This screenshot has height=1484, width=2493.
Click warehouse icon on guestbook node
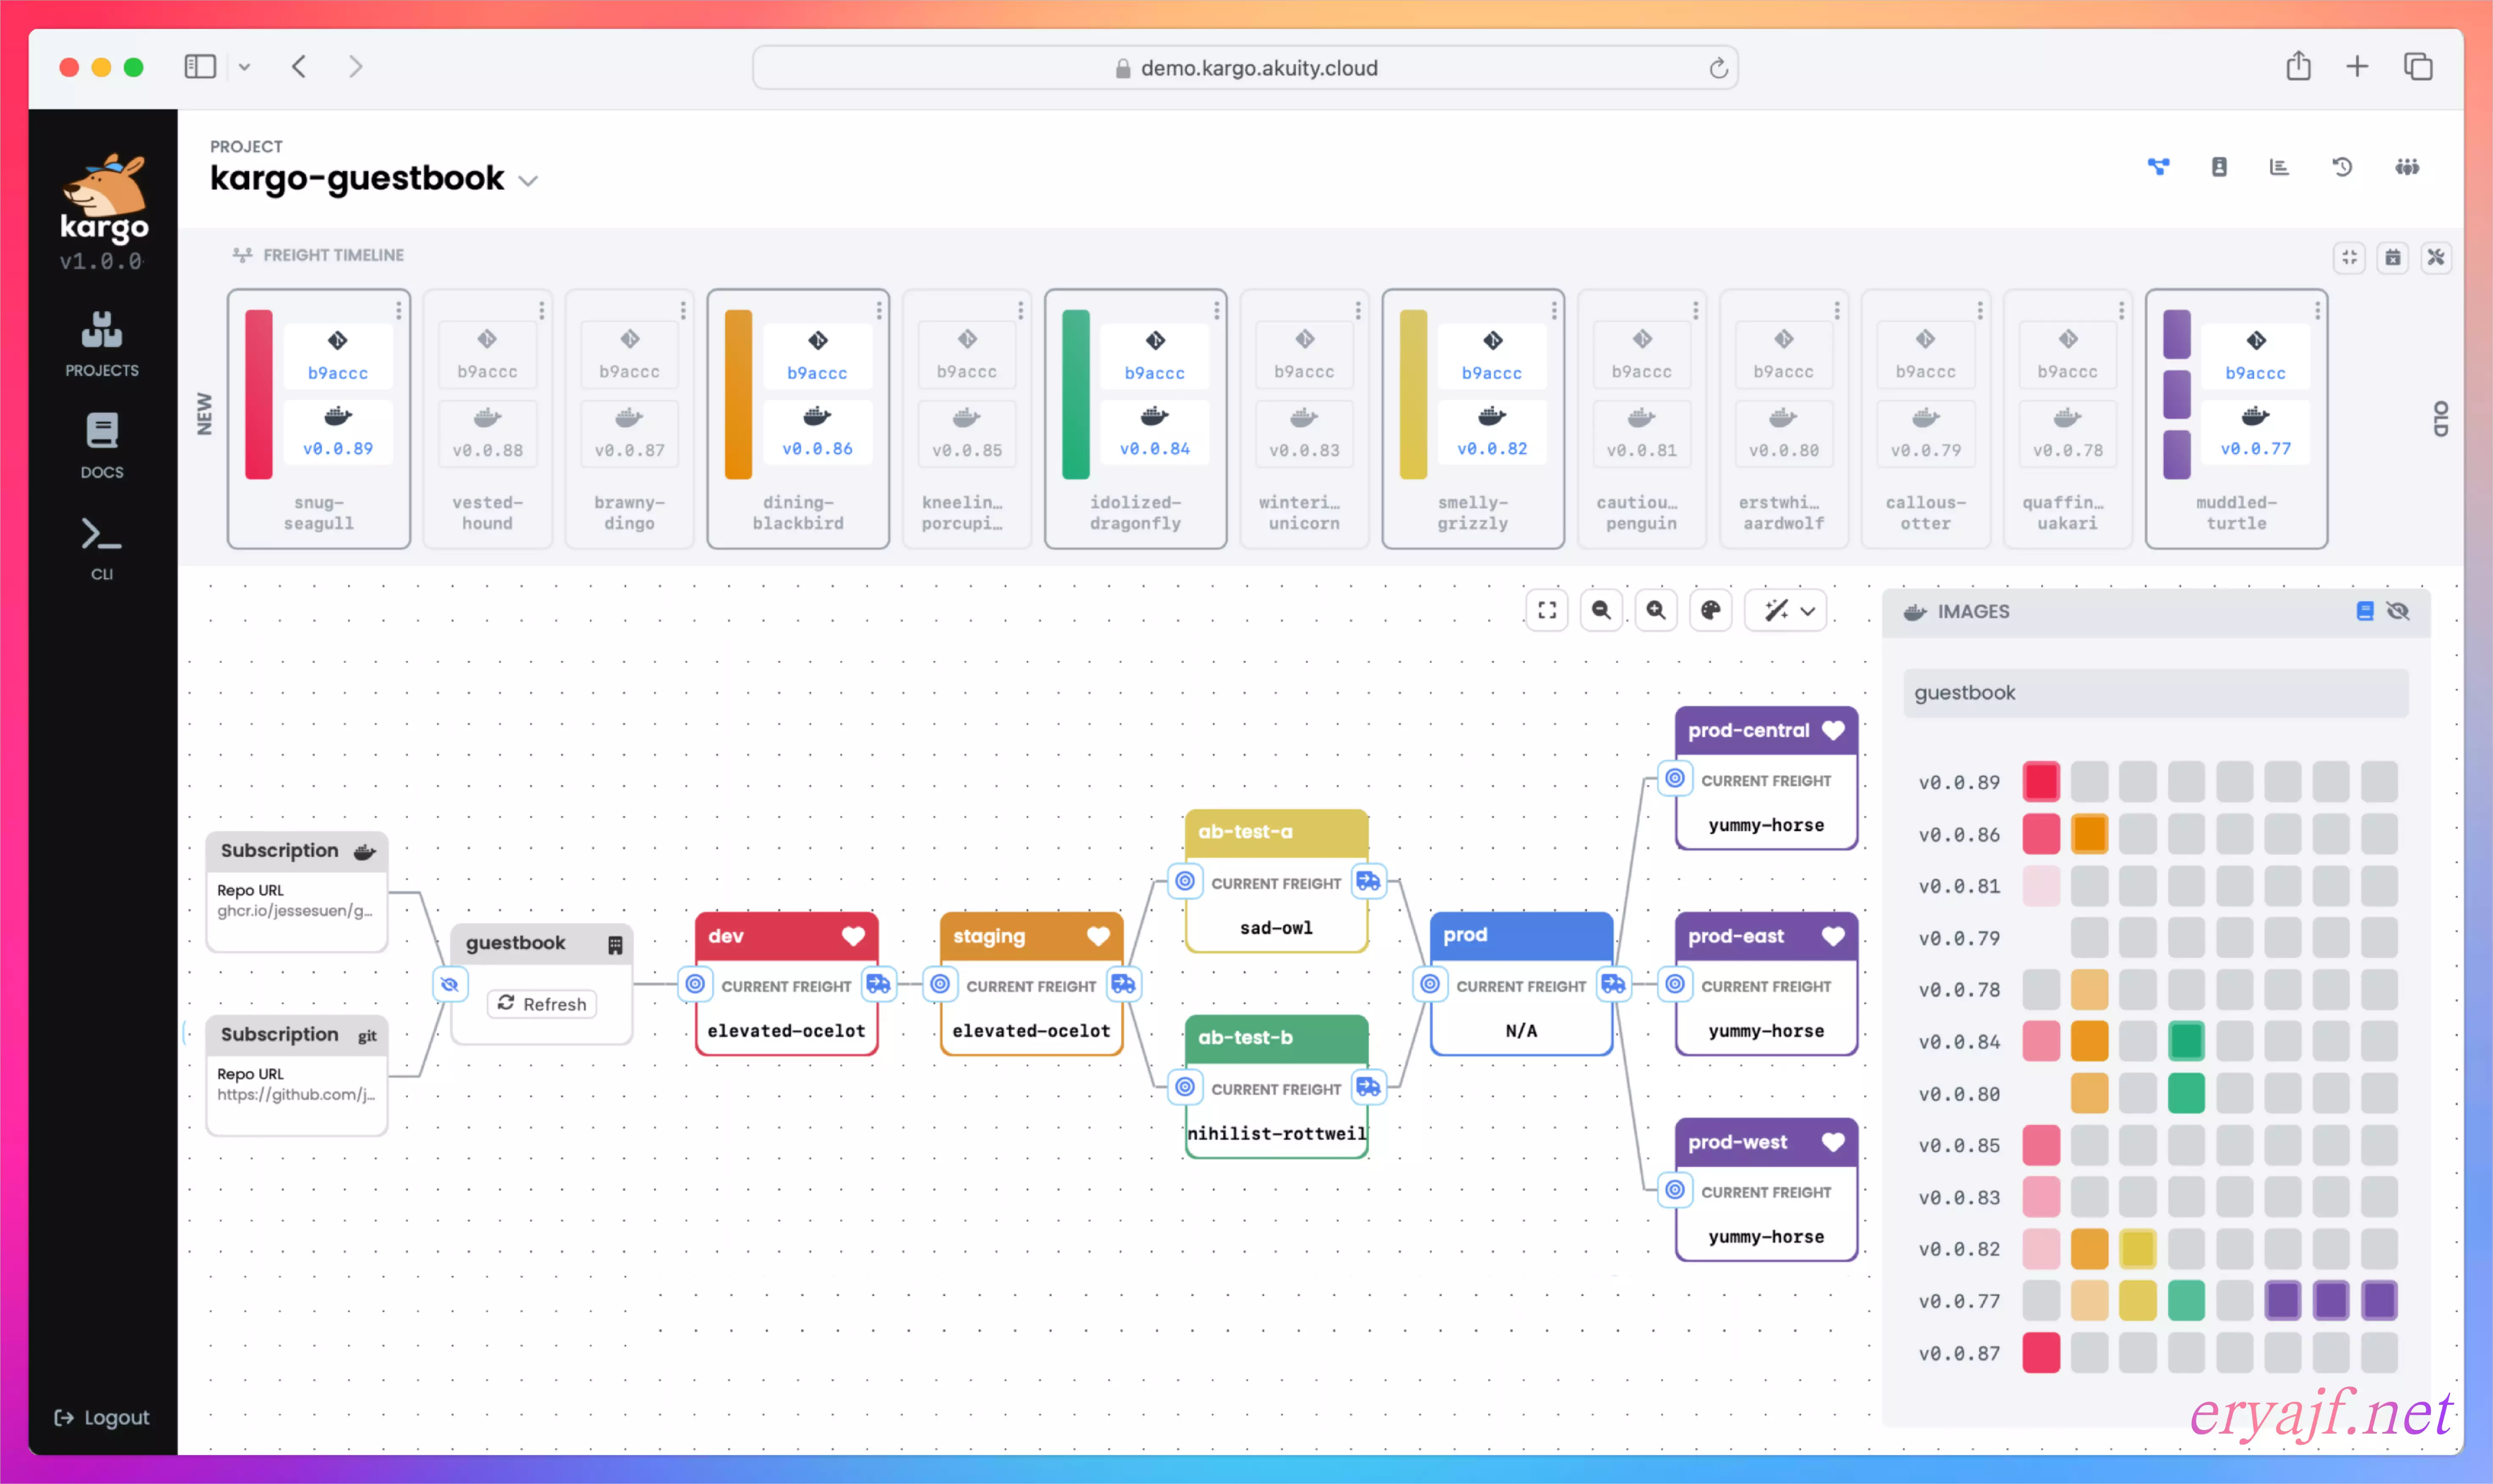(615, 945)
